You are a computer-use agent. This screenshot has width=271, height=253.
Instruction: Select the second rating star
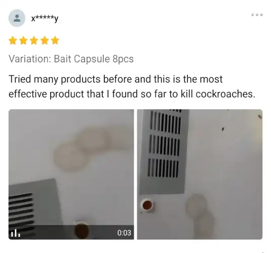23,40
